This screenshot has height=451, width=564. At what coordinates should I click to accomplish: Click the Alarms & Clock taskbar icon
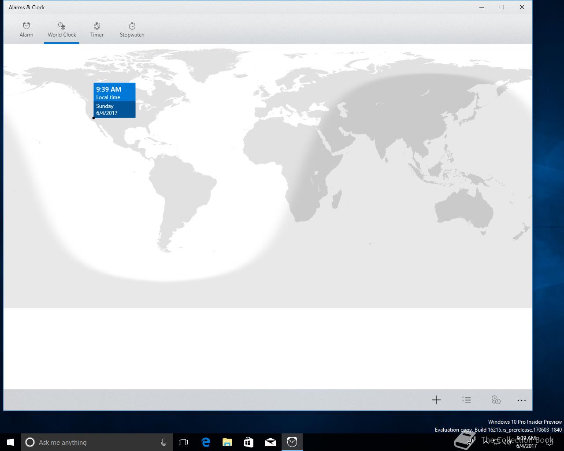pos(292,442)
